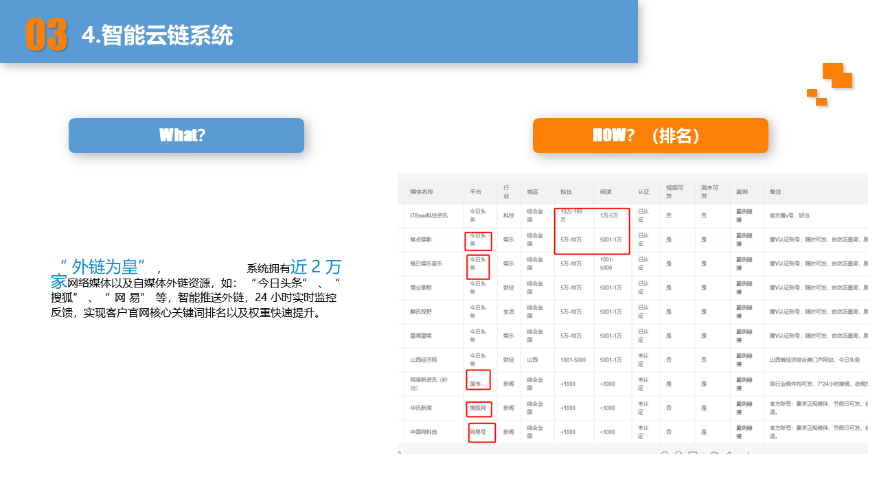
Task: Switch to the What? section
Action: tap(186, 135)
